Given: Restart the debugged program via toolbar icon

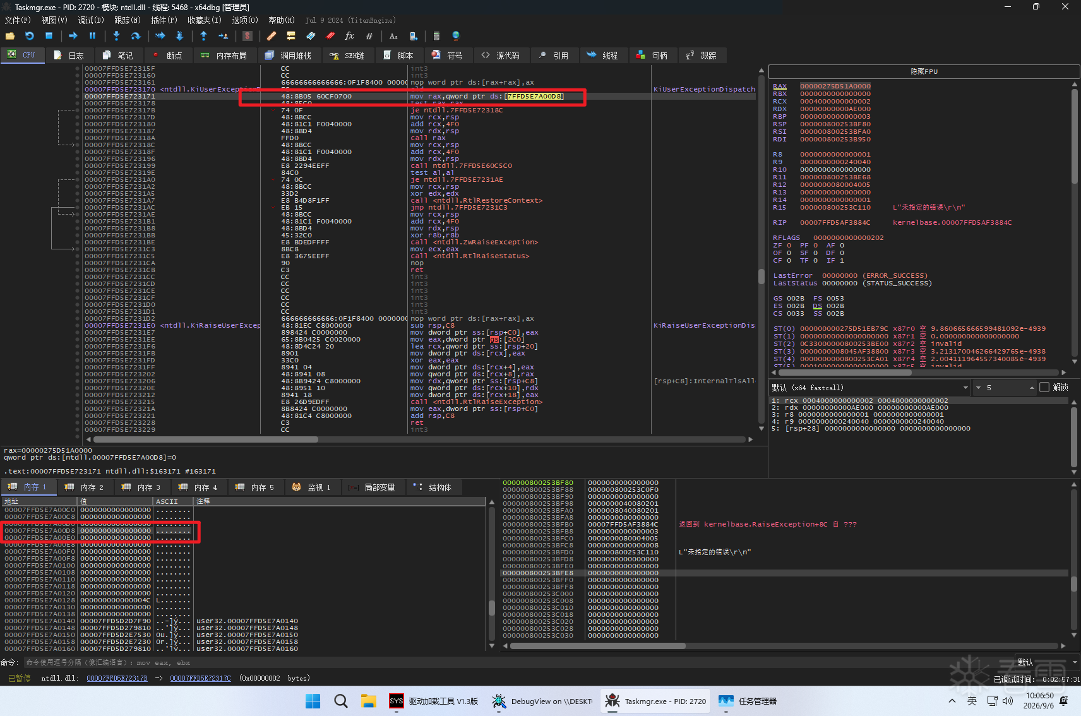Looking at the screenshot, I should click(29, 36).
